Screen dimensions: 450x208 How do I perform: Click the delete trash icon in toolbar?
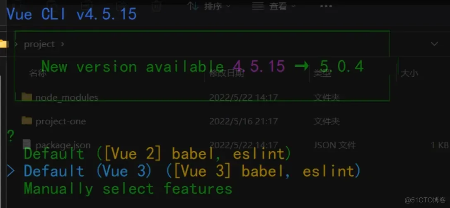point(156,6)
